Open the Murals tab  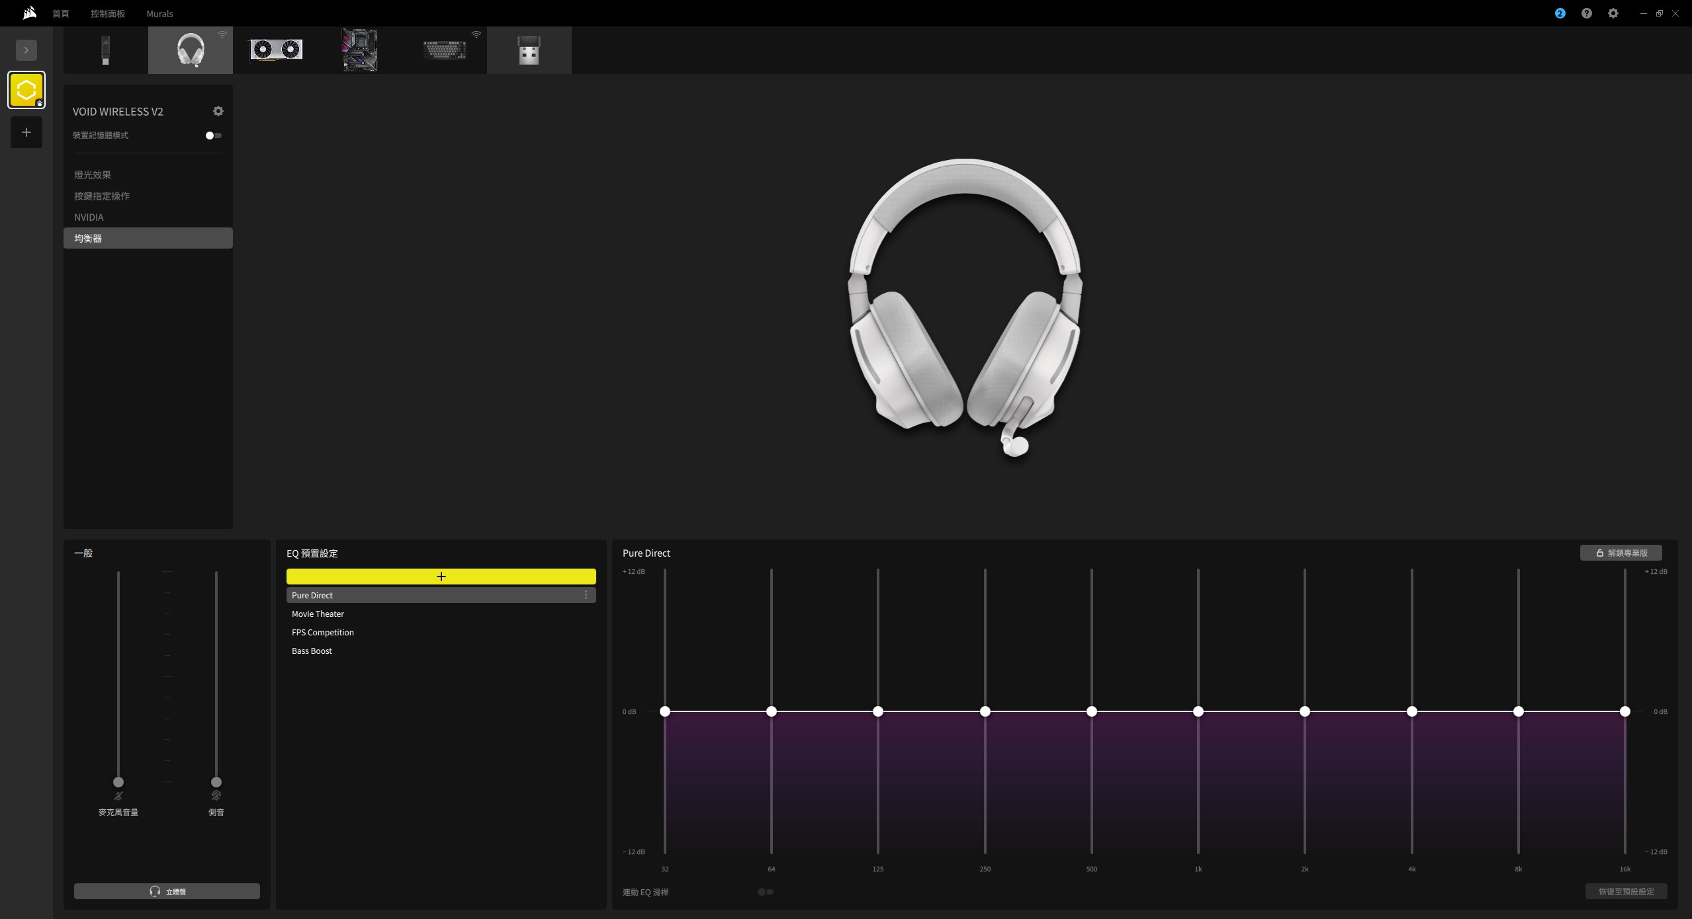[x=159, y=13]
